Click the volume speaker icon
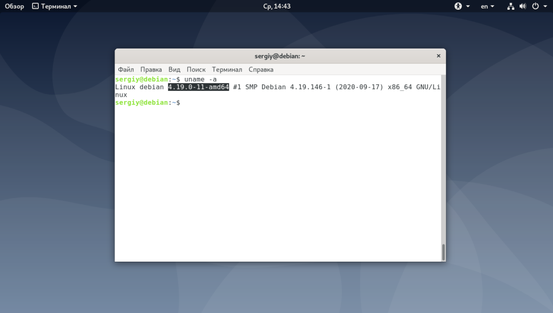 click(523, 6)
